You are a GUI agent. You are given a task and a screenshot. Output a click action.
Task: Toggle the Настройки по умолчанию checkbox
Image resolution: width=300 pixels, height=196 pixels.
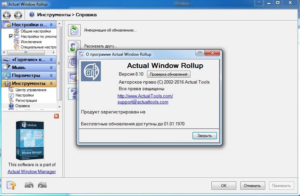11,36
